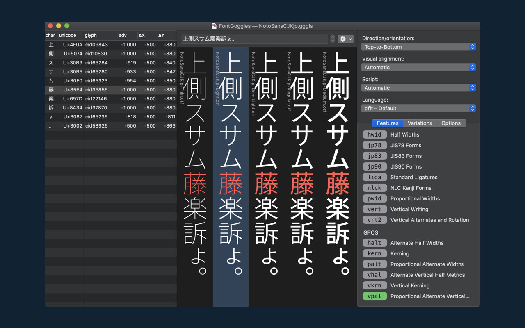
Task: Toggle the jp83 feature tag
Action: (374, 156)
